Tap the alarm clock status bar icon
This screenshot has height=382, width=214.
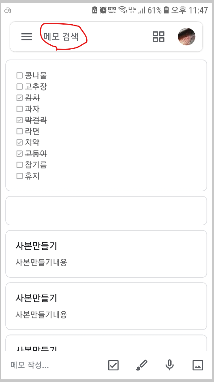[103, 10]
